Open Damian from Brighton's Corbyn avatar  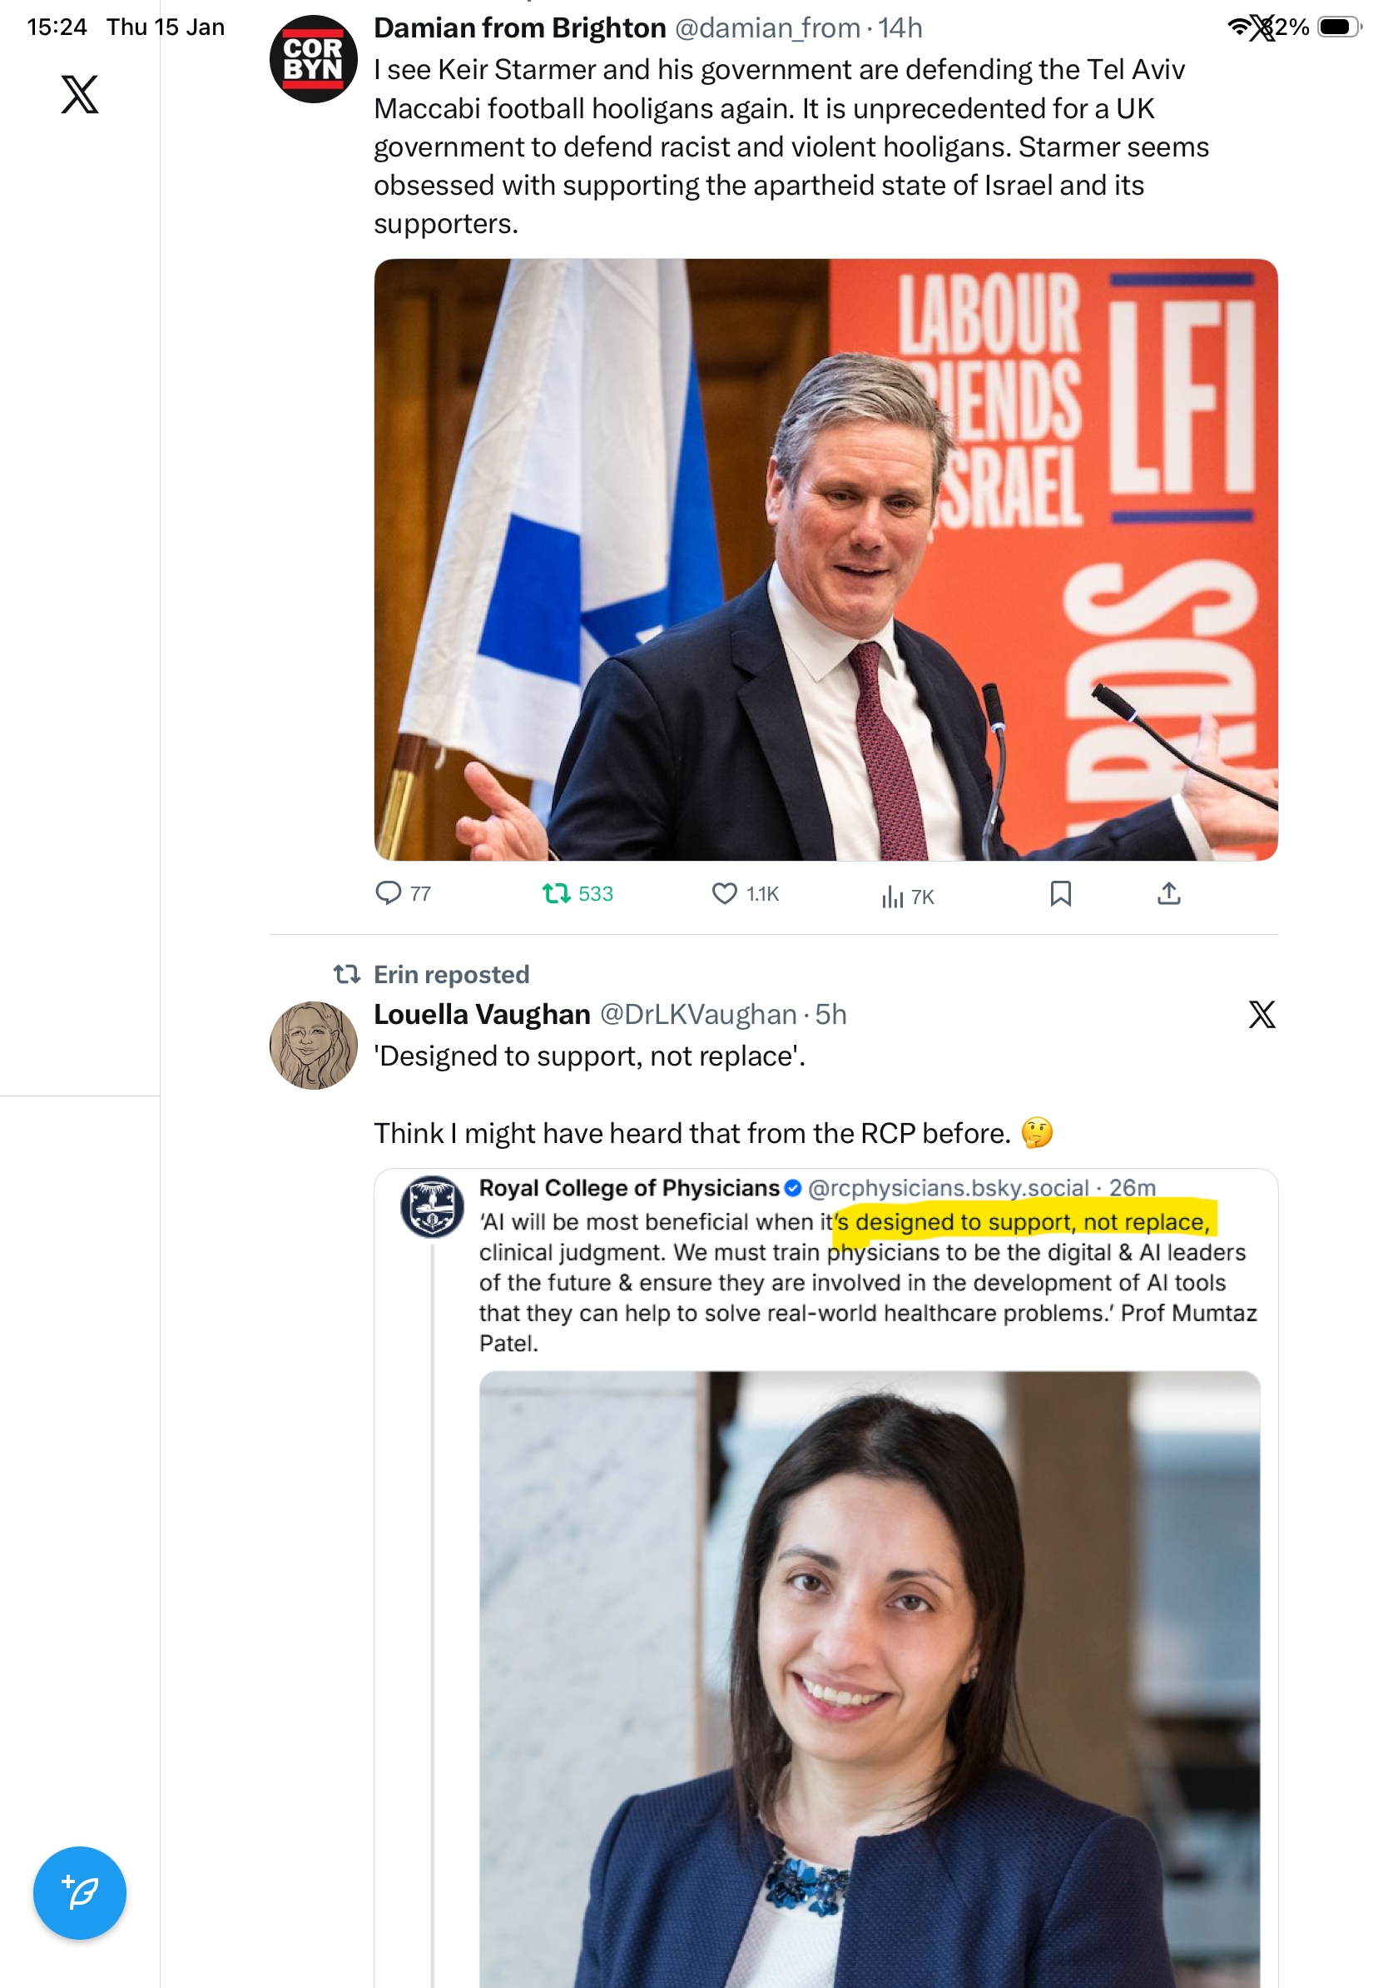[x=313, y=59]
